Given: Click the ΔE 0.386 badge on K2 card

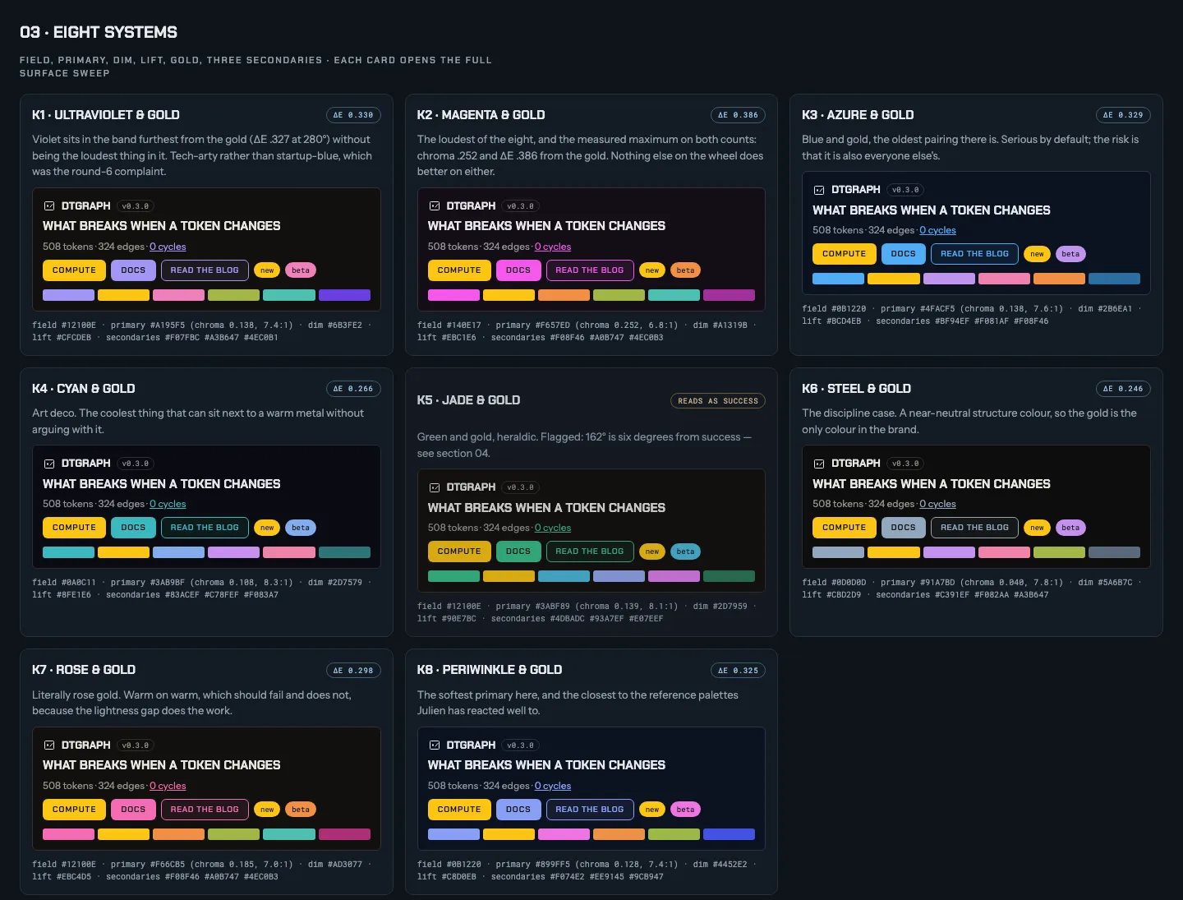Looking at the screenshot, I should point(738,115).
